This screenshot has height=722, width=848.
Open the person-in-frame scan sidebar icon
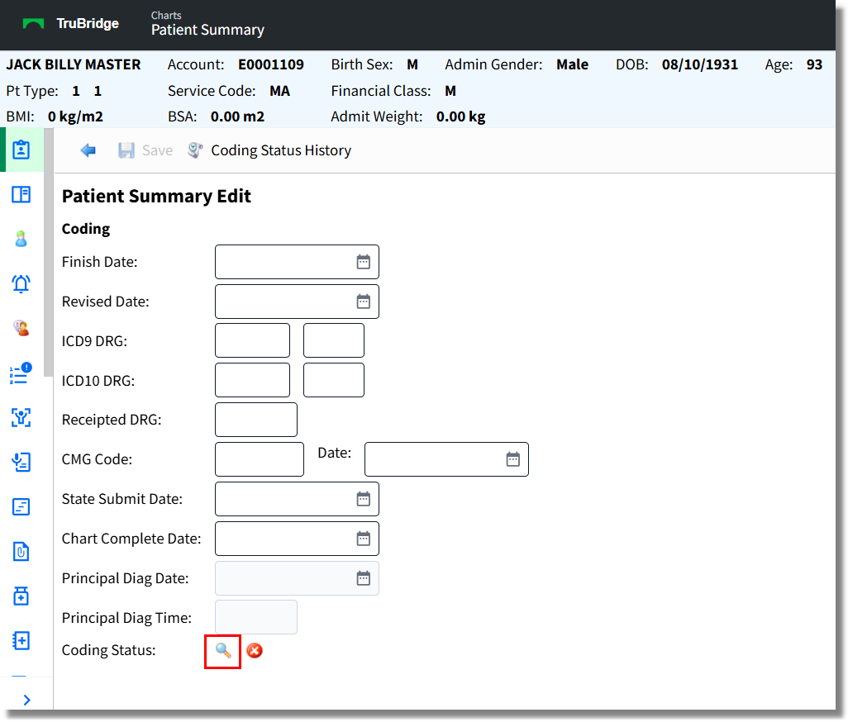pyautogui.click(x=21, y=417)
